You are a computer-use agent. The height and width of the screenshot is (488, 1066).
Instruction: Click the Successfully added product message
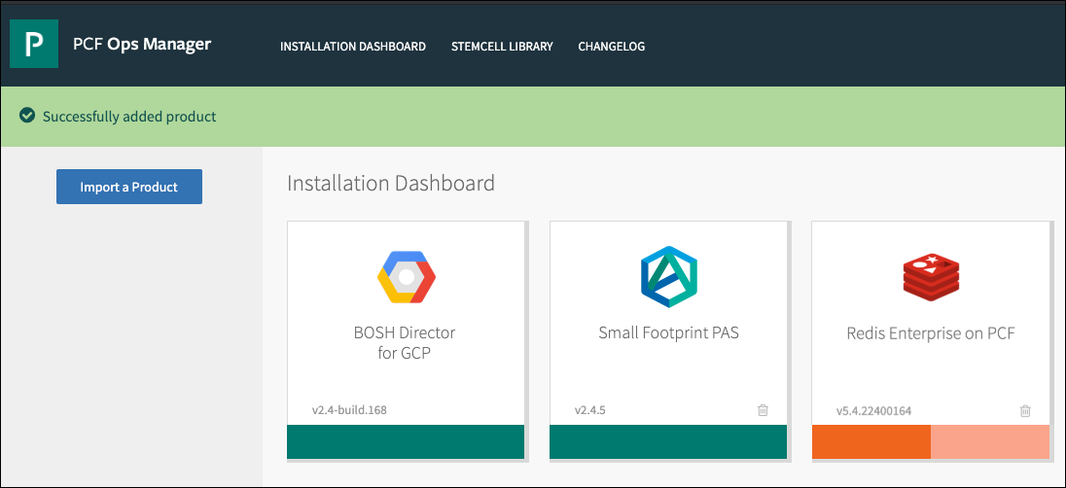(x=129, y=117)
